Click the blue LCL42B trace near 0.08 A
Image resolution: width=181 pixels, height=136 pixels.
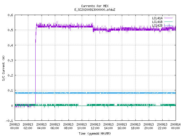coord(95,93)
